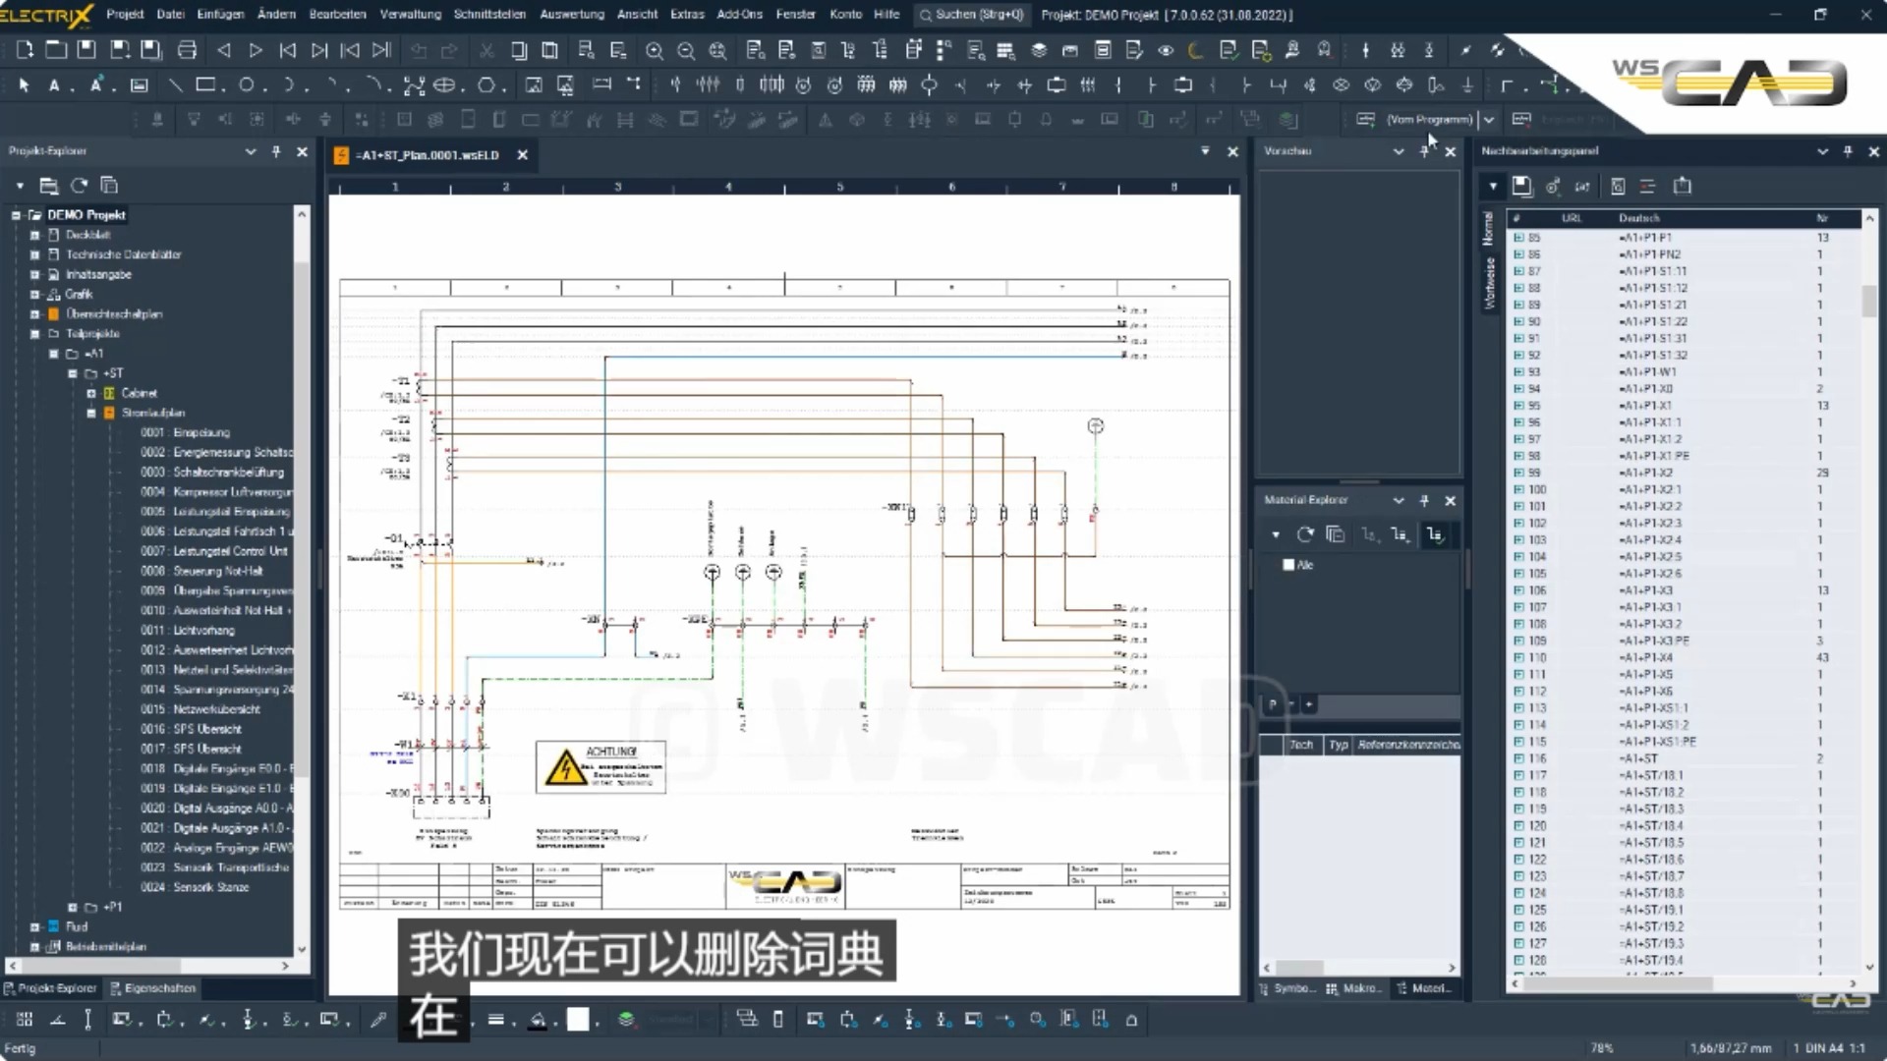
Task: Open Vorschau panel options chevron
Action: (x=1399, y=151)
